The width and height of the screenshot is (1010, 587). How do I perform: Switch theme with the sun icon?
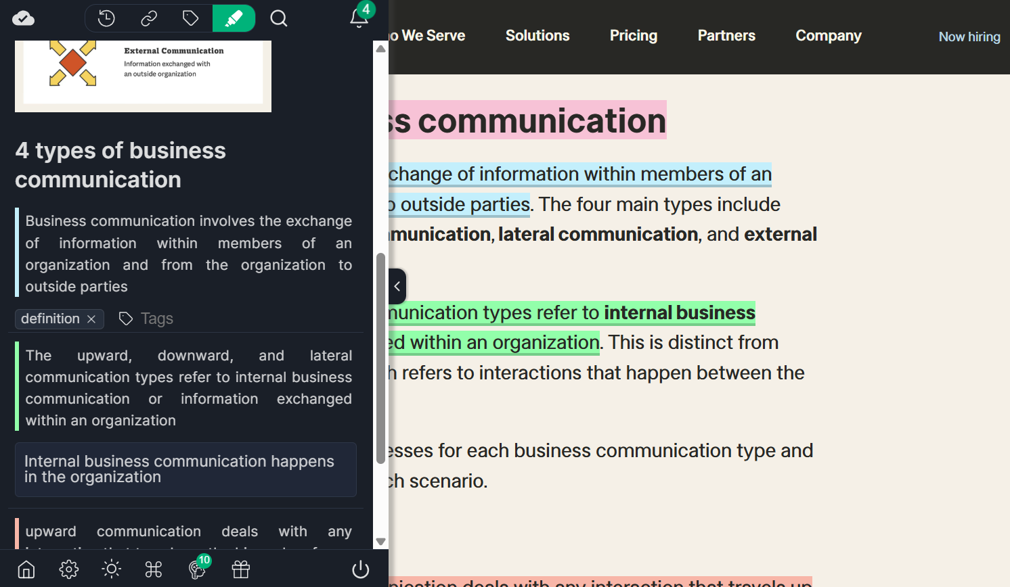pyautogui.click(x=110, y=569)
